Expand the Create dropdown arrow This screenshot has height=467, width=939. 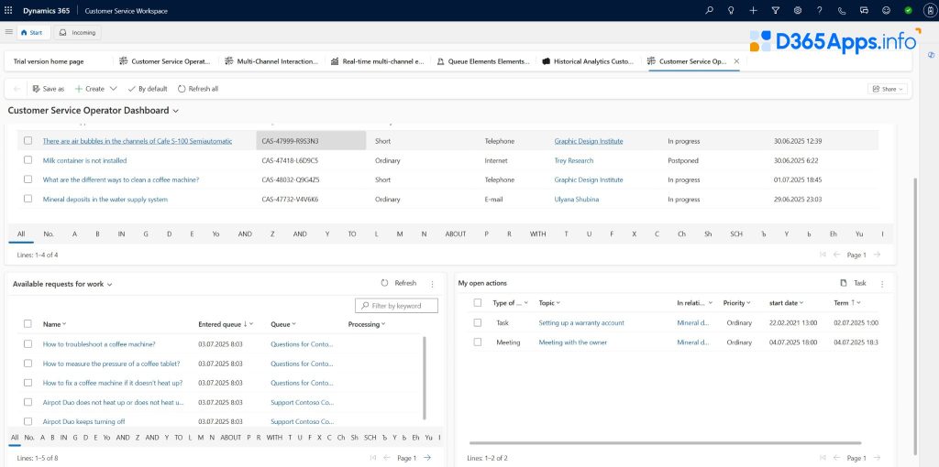(x=113, y=89)
